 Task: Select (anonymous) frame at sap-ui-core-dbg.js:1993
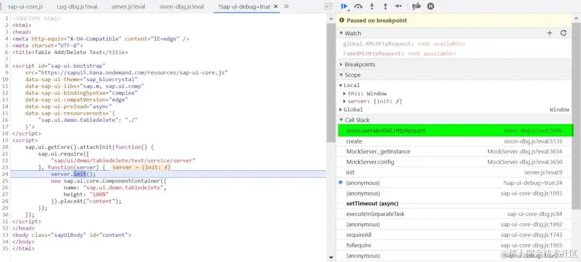coord(455,193)
